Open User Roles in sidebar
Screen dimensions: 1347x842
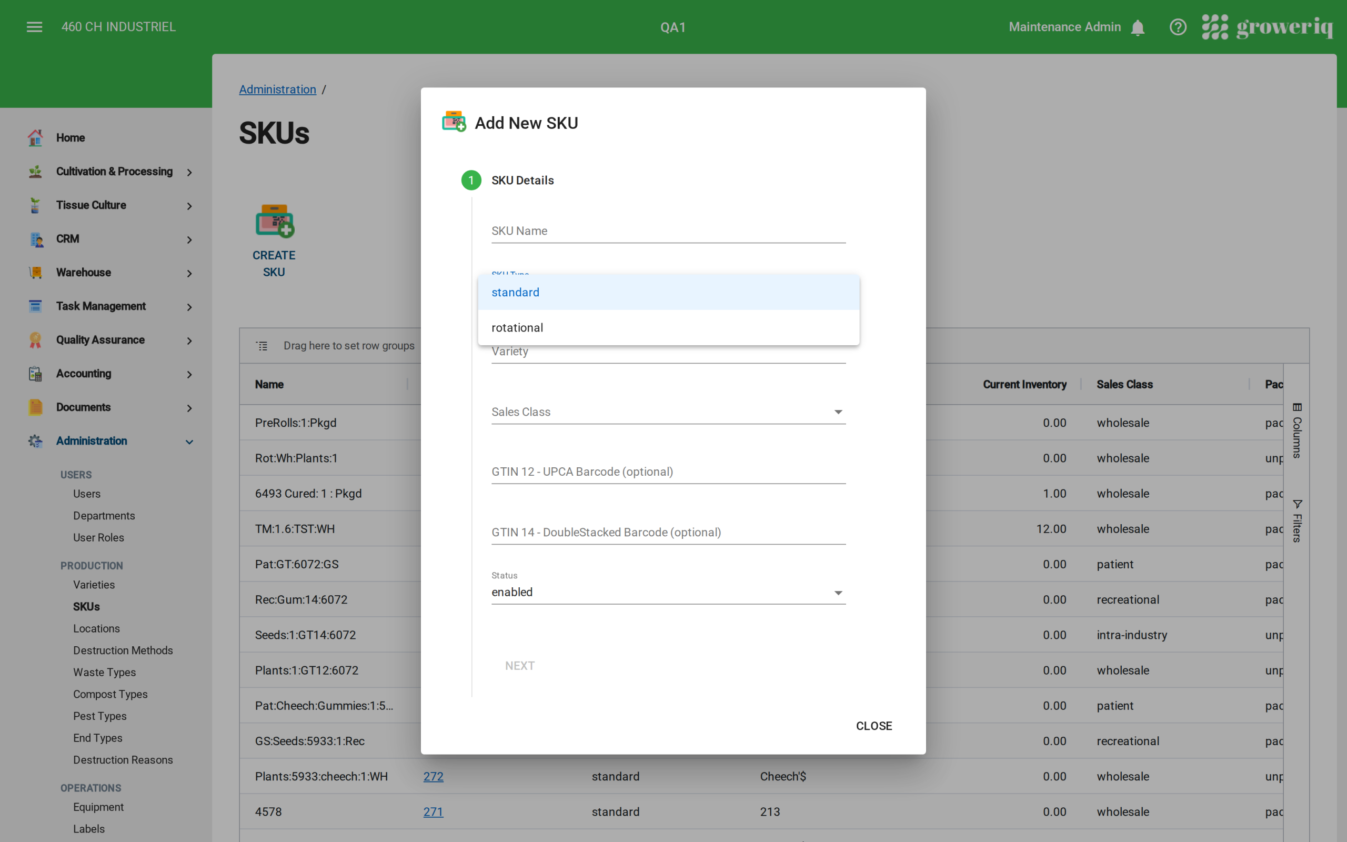pos(98,538)
